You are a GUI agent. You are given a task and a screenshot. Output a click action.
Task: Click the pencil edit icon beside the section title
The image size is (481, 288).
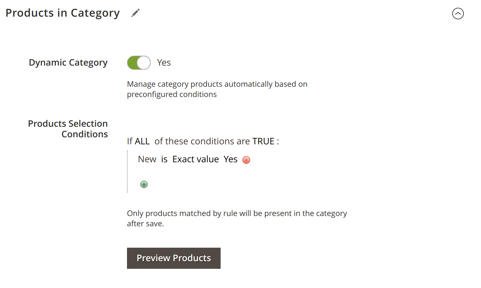pos(136,13)
